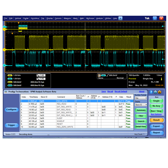Click the Slave ID column header
This screenshot has width=168, height=168.
pos(48,97)
